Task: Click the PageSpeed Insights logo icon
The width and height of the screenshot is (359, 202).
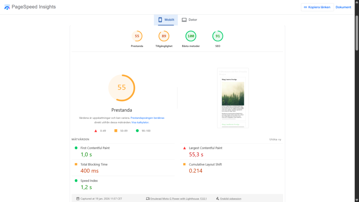Action: (x=7, y=7)
